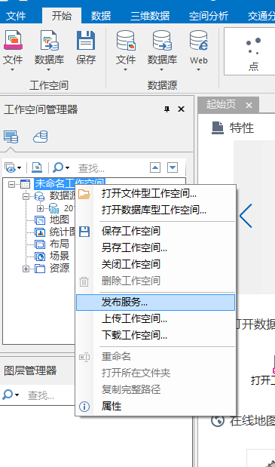The height and width of the screenshot is (467, 275).
Task: Choose 关闭工作空间 from context menu
Action: coord(155,264)
